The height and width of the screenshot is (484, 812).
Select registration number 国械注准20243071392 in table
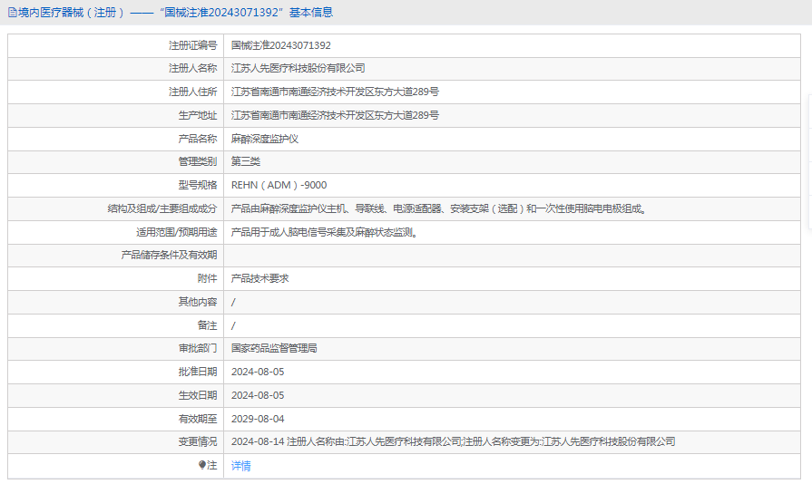tap(280, 45)
